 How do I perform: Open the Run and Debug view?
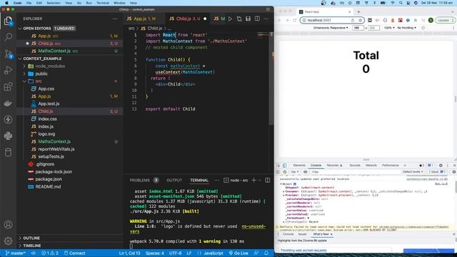[8, 70]
